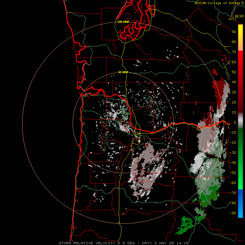Click the -70 value on velocity scale
This screenshot has height=245, width=245.
tap(233, 193)
